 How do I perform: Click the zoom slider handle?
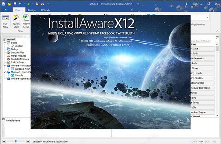pos(16,141)
